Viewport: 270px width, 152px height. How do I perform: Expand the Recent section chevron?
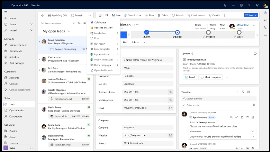[31, 24]
